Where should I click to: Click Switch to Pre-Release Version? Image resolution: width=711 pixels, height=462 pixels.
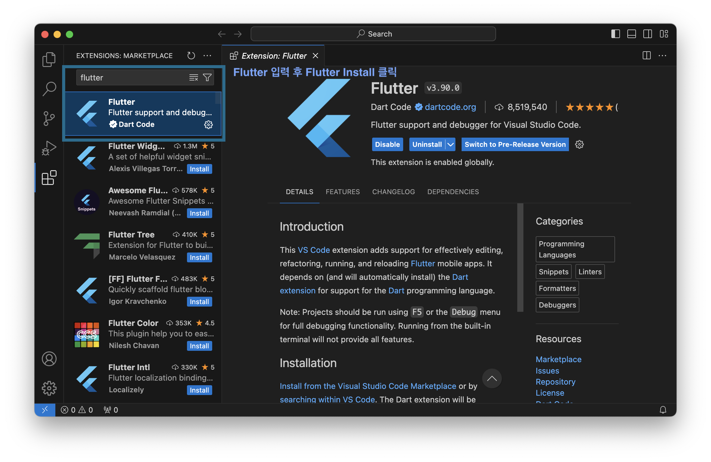click(x=515, y=144)
